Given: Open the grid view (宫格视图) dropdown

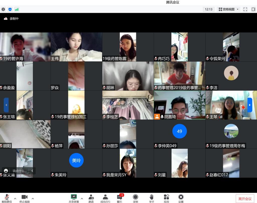Looking at the screenshot, I should pos(229,9).
